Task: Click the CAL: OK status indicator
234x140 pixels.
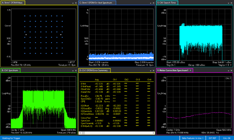Action: [227, 138]
